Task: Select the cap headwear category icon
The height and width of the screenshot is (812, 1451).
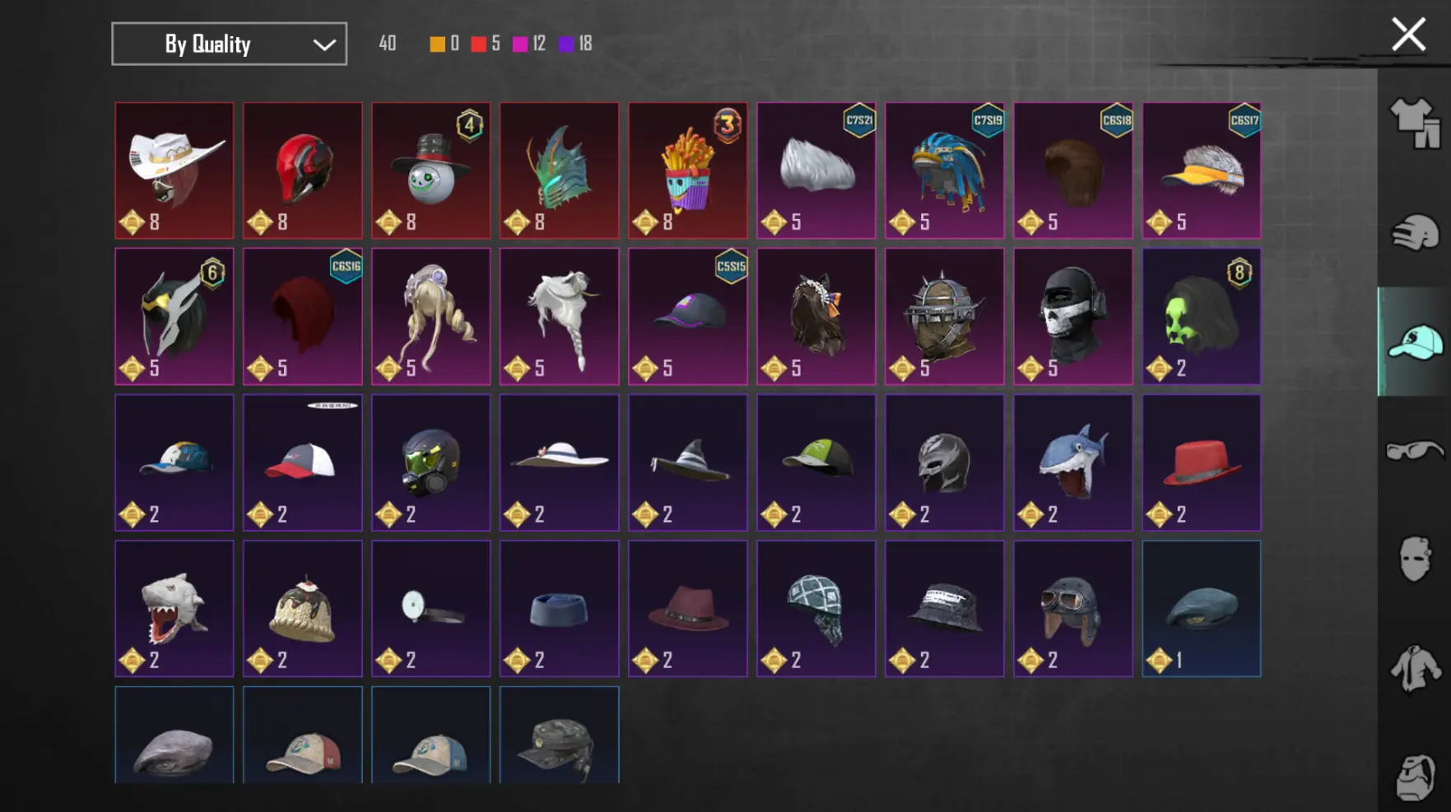Action: (x=1415, y=342)
